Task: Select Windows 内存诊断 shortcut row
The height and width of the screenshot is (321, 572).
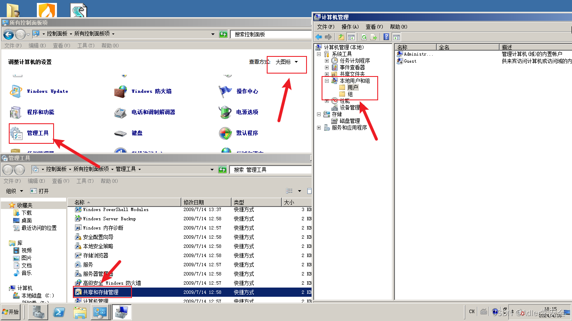Action: click(x=192, y=228)
